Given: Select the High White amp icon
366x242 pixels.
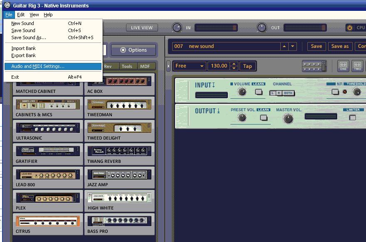Looking at the screenshot, I should coord(119,198).
